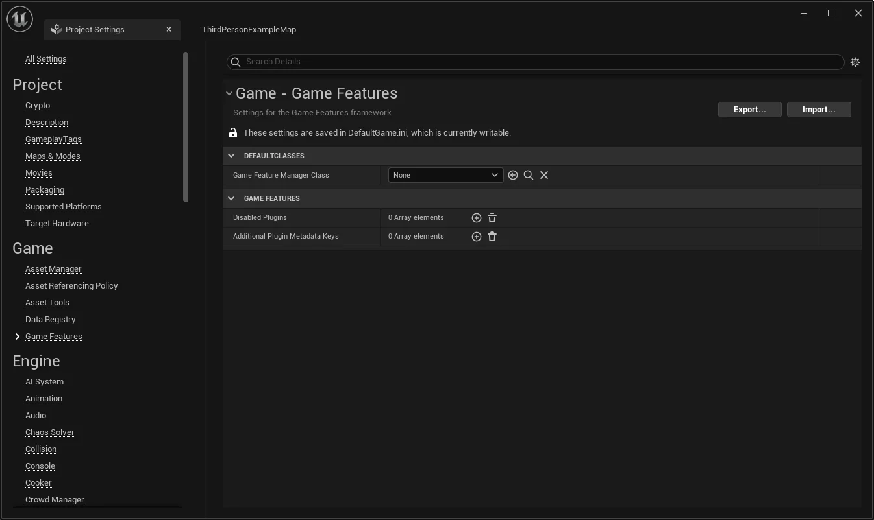Image resolution: width=874 pixels, height=520 pixels.
Task: Collapse the GAME FEATURES section
Action: 231,198
